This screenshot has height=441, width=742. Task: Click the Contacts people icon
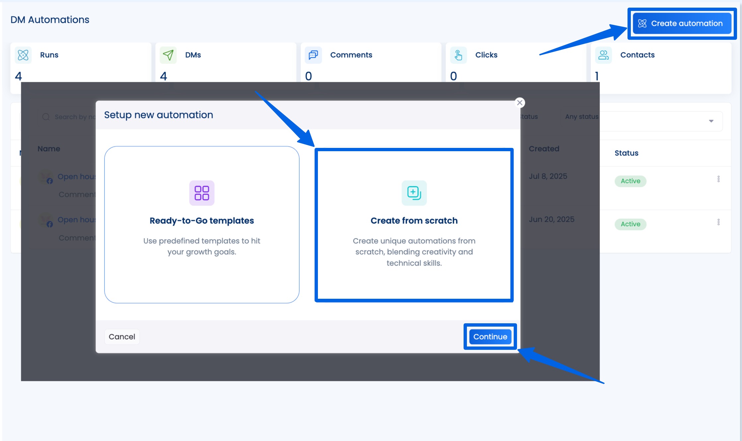click(603, 55)
